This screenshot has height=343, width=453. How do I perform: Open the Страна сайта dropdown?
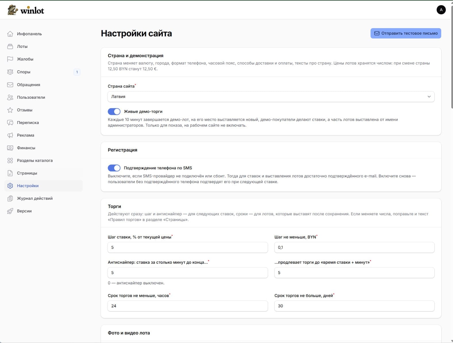(x=271, y=96)
